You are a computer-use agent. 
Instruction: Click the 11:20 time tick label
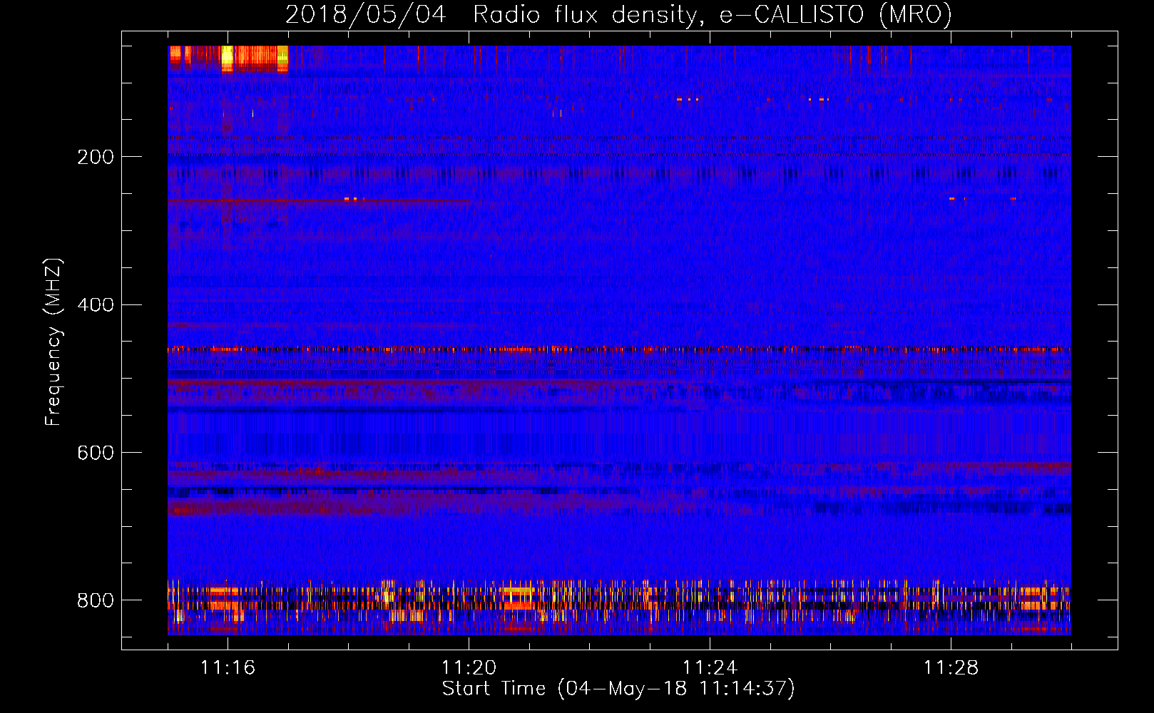(x=469, y=667)
